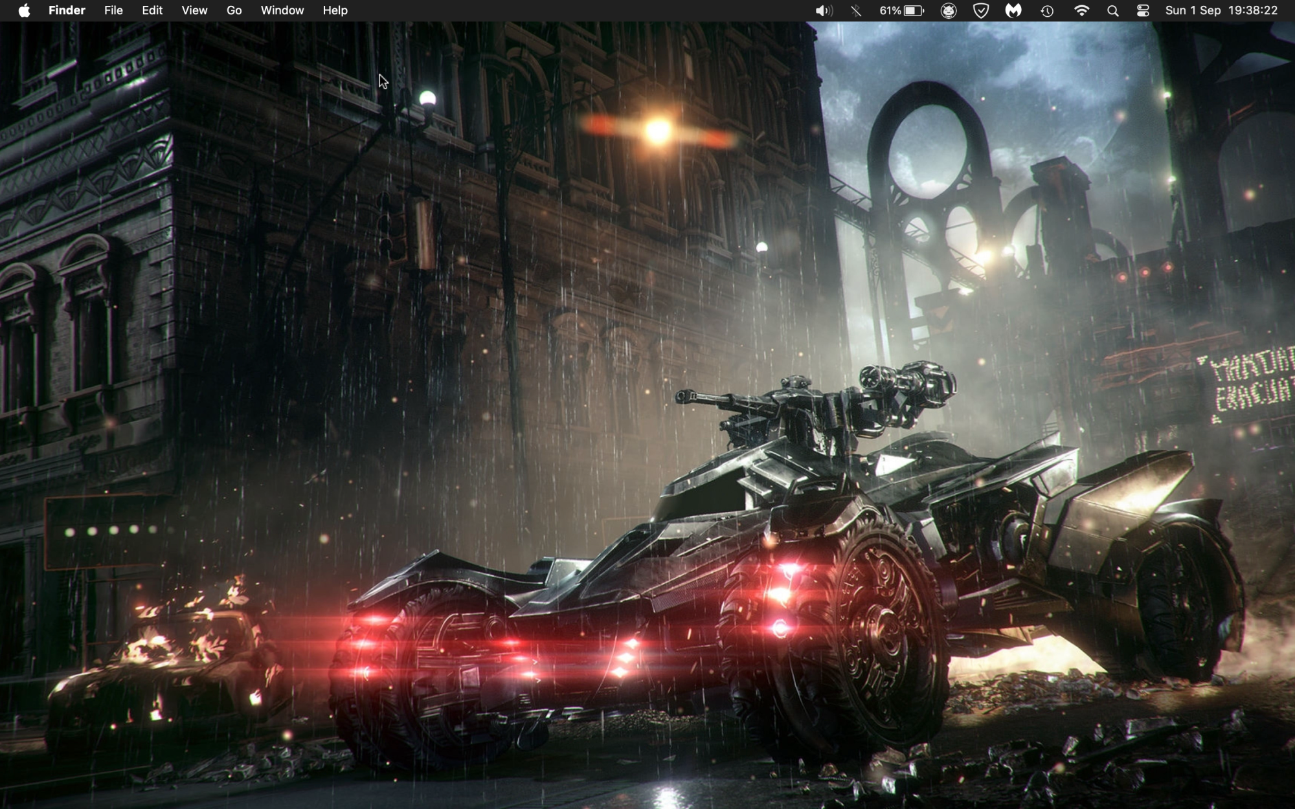The height and width of the screenshot is (809, 1295).
Task: Open the Apple menu
Action: pos(24,10)
